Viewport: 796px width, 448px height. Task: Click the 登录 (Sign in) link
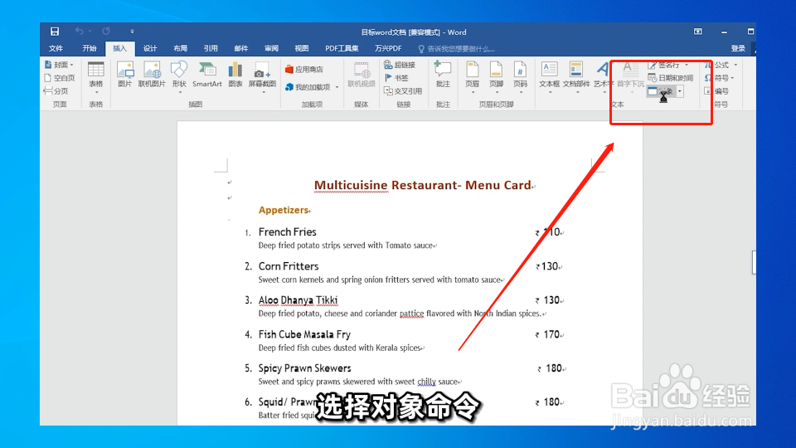click(738, 48)
